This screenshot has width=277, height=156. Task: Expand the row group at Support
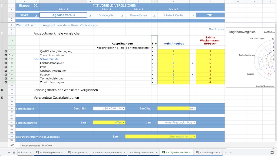pos(6,75)
